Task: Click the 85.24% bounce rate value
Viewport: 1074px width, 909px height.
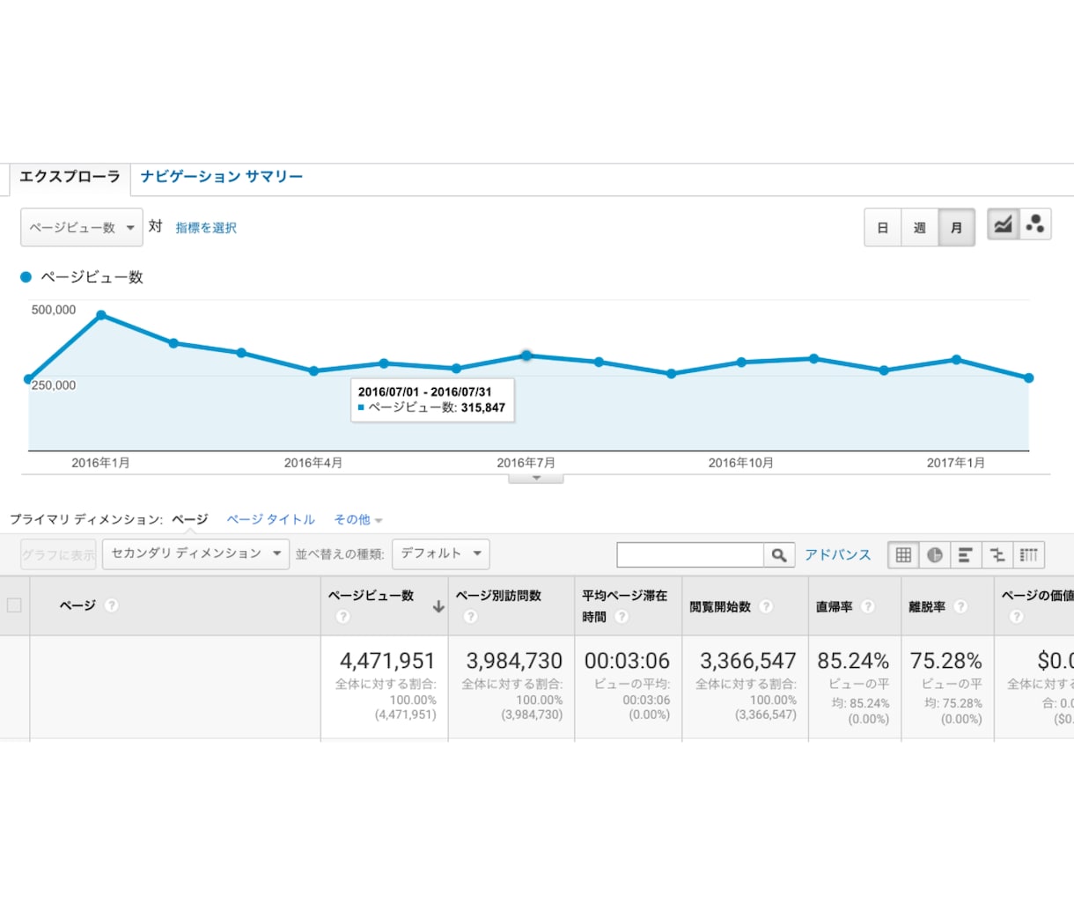Action: (x=853, y=661)
